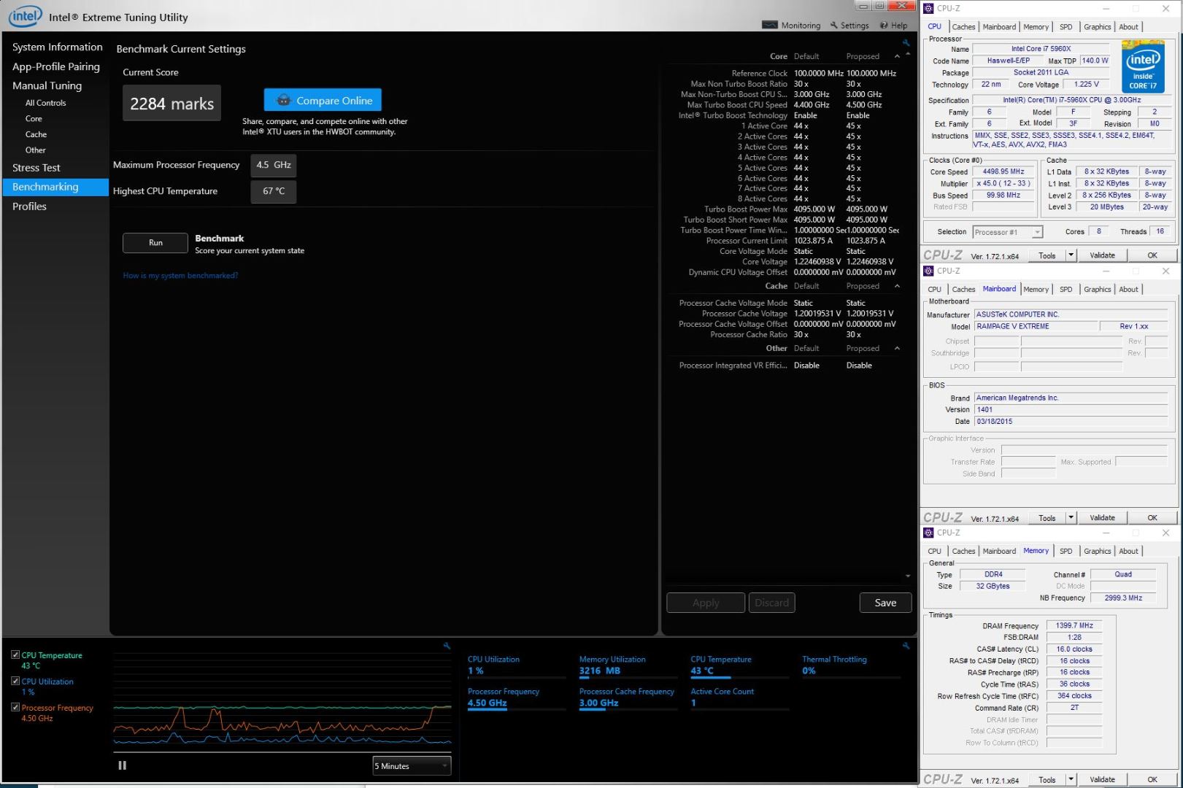This screenshot has height=788, width=1183.
Task: Click the DRAM Frequency 1399.7 MHz value
Action: click(1074, 626)
